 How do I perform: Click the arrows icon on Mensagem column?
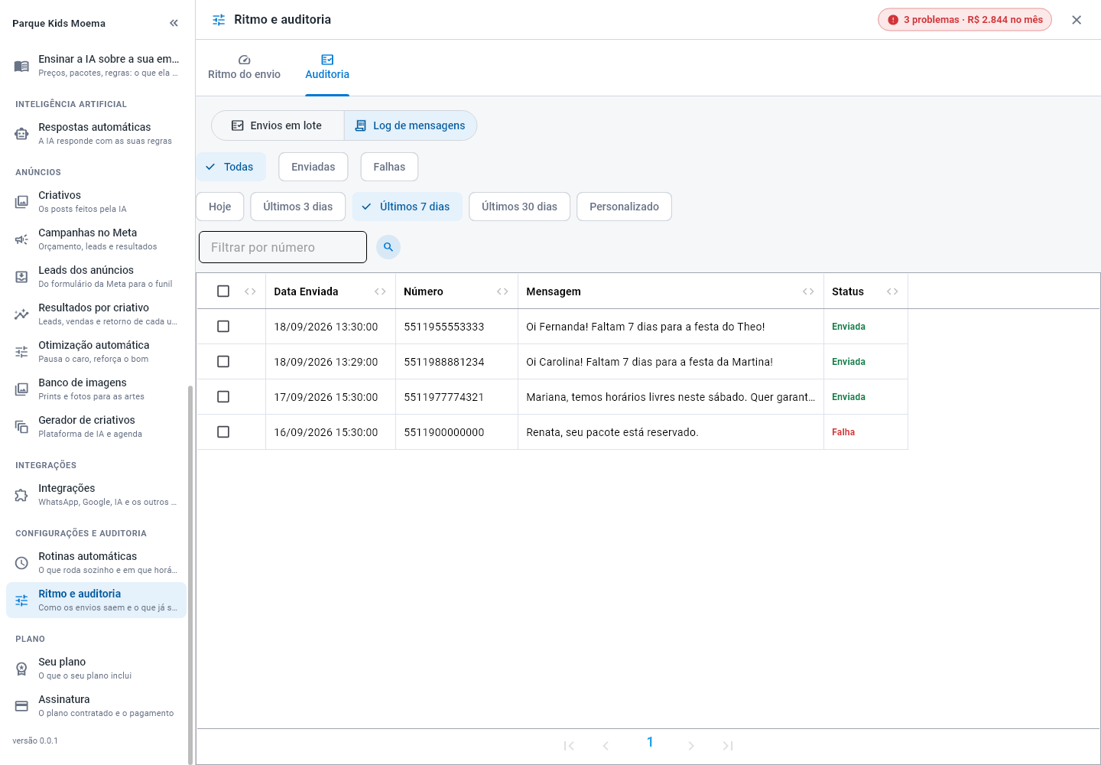pyautogui.click(x=808, y=291)
